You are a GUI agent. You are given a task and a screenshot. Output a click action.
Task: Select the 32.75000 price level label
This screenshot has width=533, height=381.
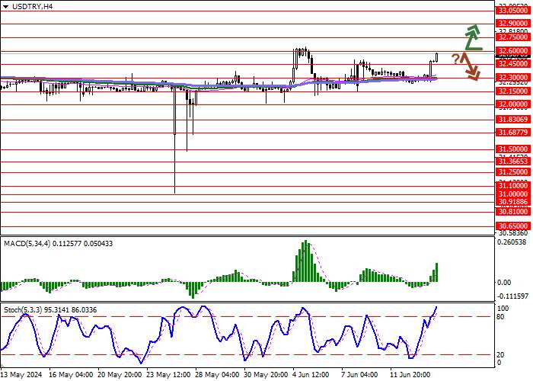513,37
